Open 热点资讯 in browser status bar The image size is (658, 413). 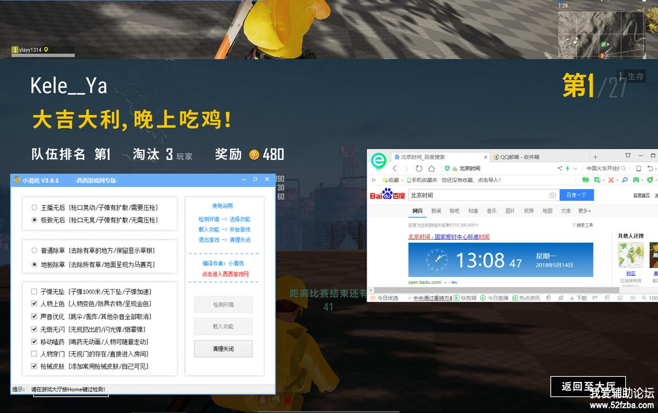(x=526, y=298)
